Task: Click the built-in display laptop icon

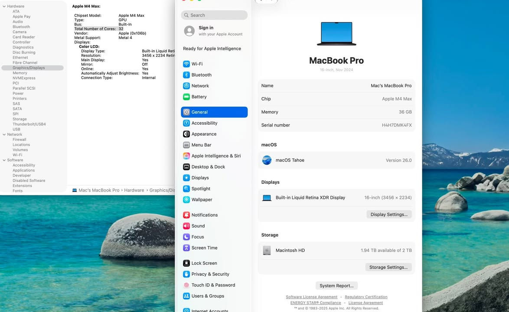Action: (267, 198)
